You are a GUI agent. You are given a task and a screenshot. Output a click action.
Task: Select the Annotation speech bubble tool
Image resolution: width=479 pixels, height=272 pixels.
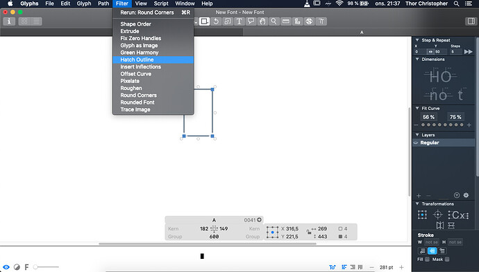251,21
